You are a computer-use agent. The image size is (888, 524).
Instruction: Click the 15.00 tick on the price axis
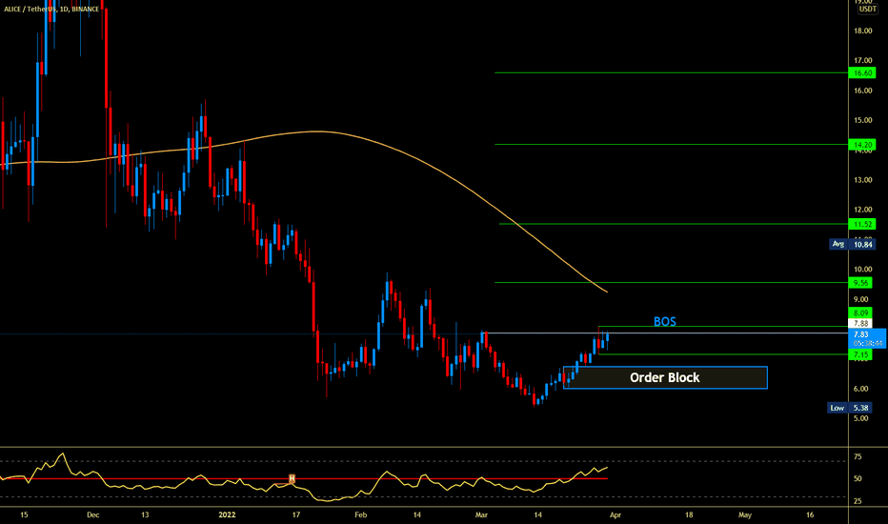click(x=863, y=121)
